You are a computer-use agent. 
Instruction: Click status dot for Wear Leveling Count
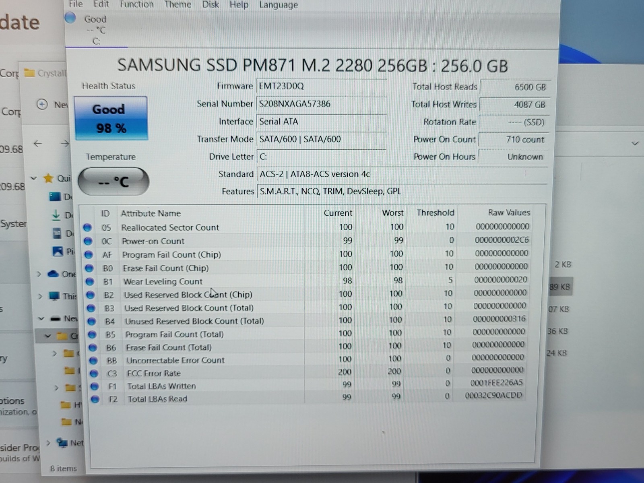(x=90, y=281)
